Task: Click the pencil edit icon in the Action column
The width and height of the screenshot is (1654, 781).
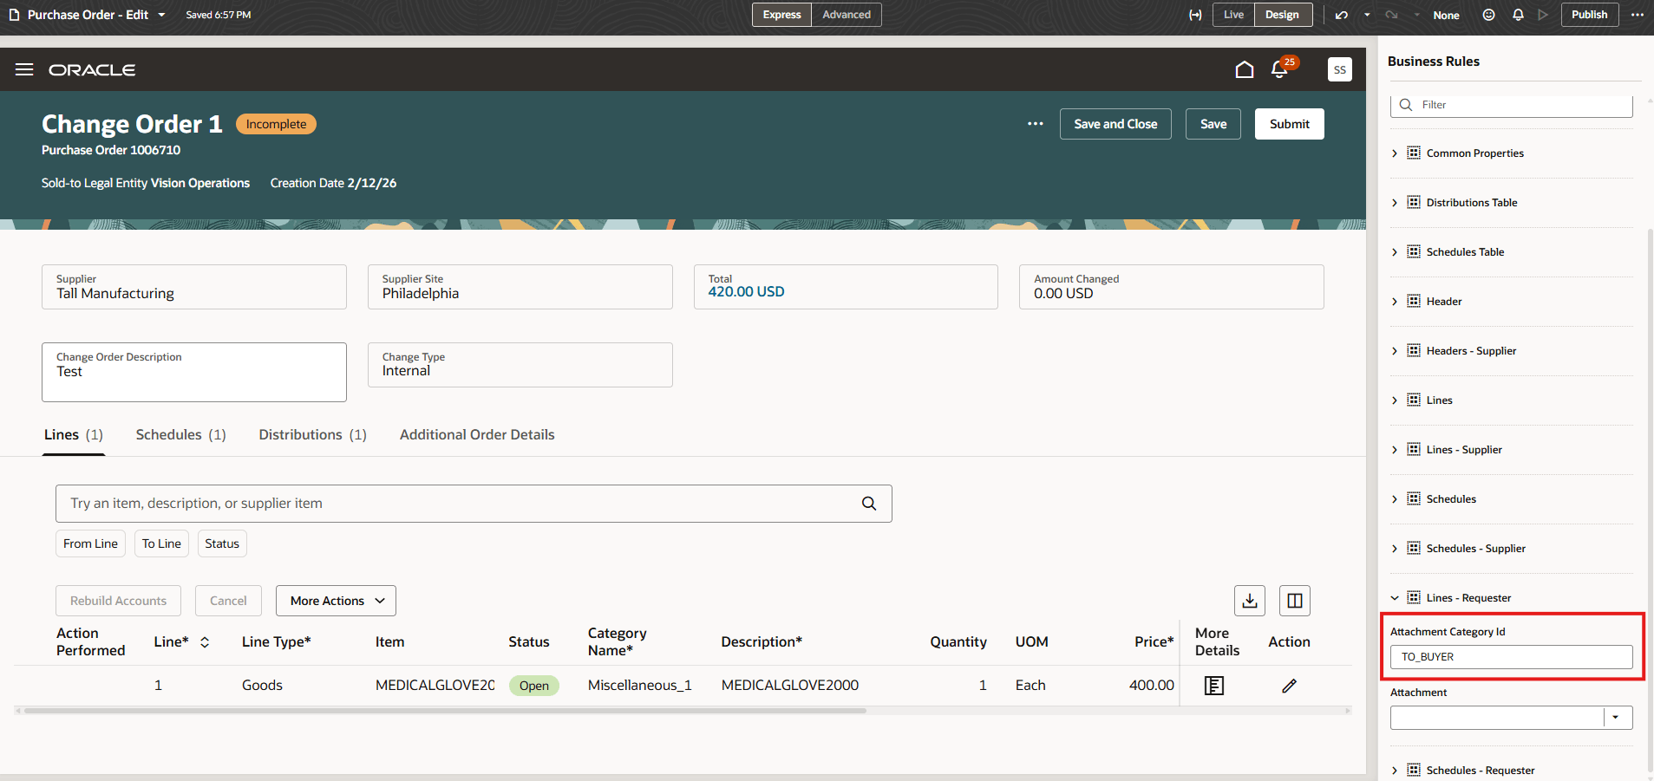Action: tap(1289, 685)
